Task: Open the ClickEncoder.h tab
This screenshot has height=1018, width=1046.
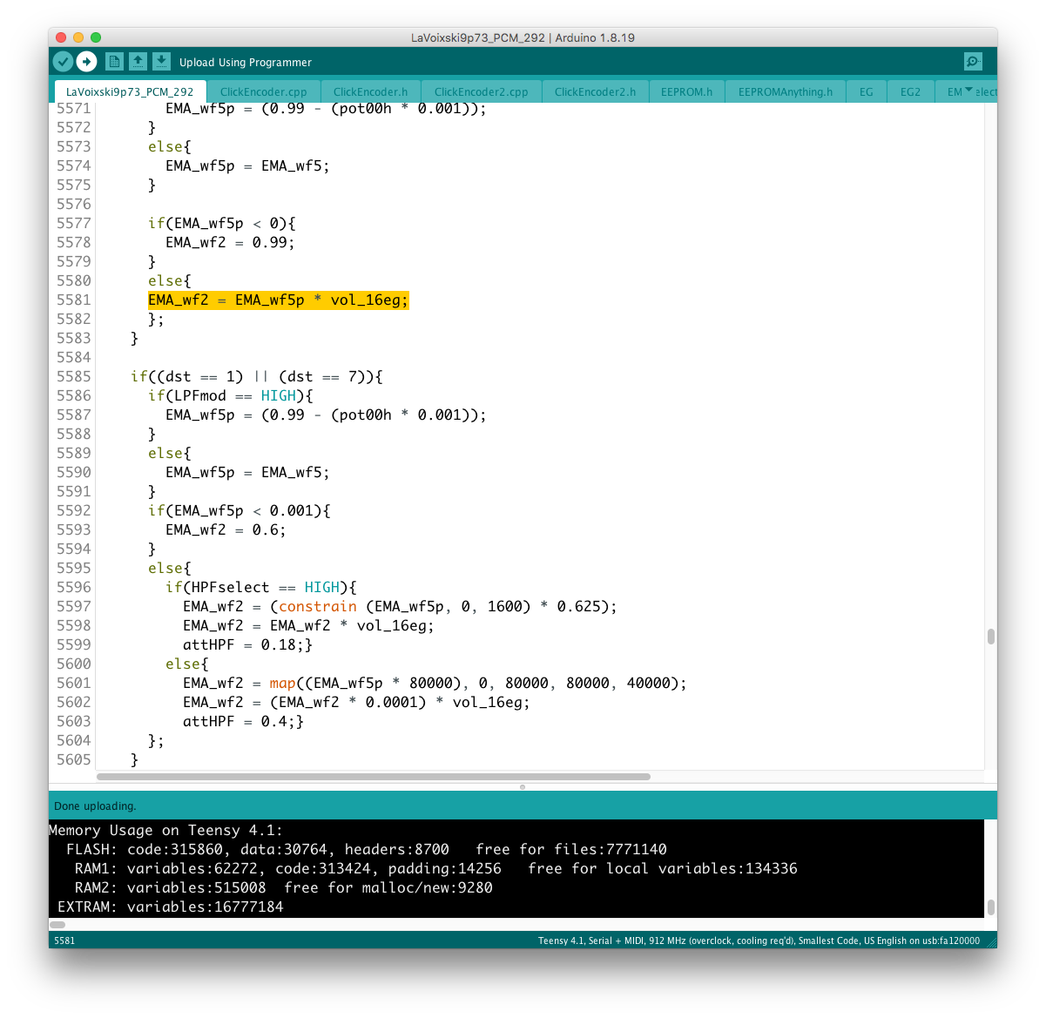Action: 370,91
